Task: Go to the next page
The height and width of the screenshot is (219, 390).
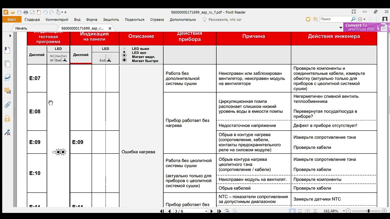Action: click(x=212, y=211)
